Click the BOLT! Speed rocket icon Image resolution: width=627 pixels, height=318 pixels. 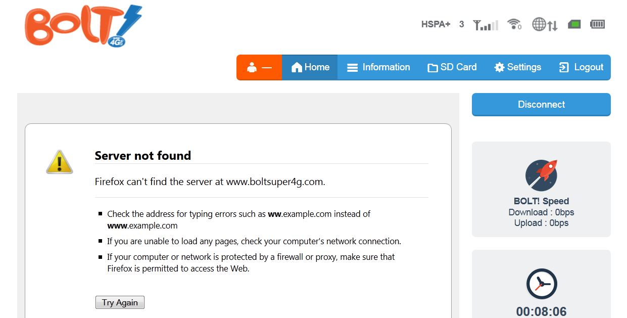[541, 175]
